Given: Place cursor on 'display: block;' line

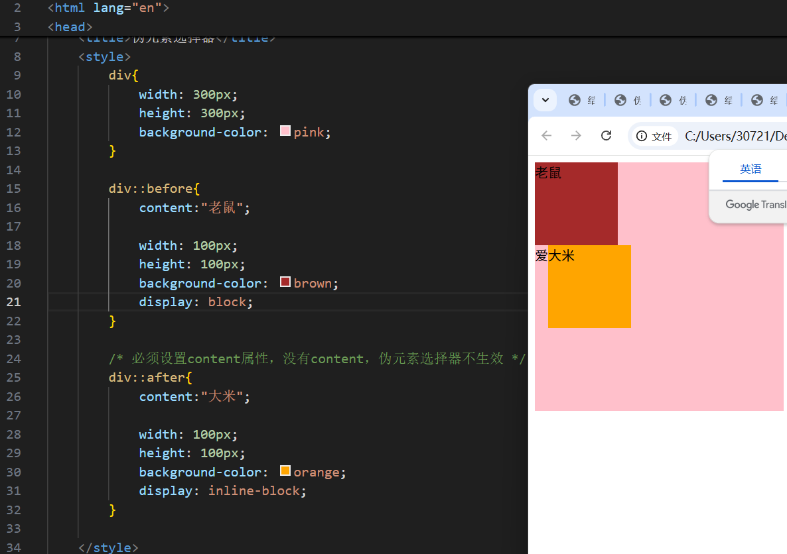Looking at the screenshot, I should [x=196, y=302].
